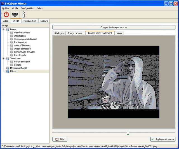Open the Infos menu in menu bar

click(40, 8)
